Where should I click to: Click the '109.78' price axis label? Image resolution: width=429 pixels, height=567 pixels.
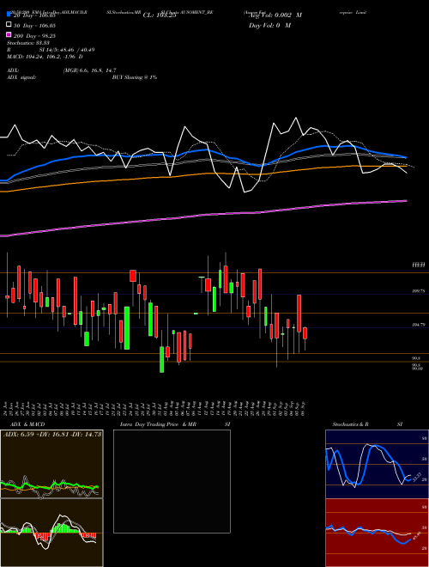[x=419, y=291]
